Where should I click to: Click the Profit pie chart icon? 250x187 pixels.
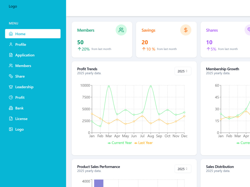pos(11,97)
